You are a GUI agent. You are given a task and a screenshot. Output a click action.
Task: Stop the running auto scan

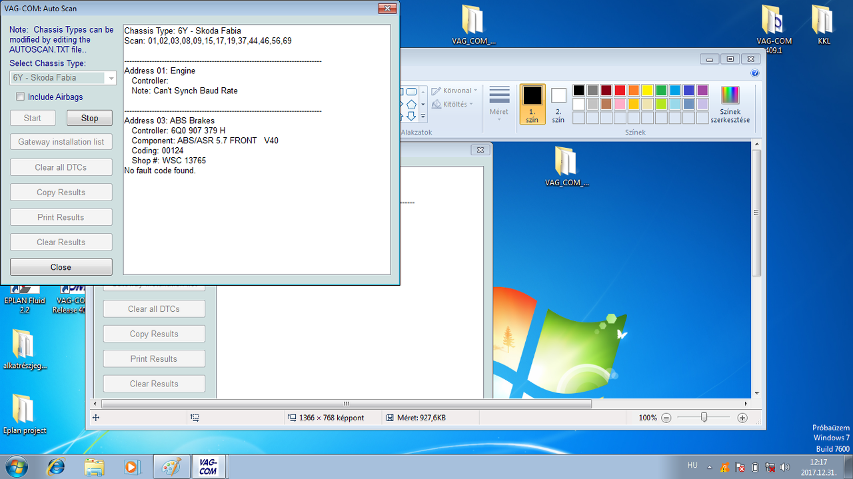[89, 118]
